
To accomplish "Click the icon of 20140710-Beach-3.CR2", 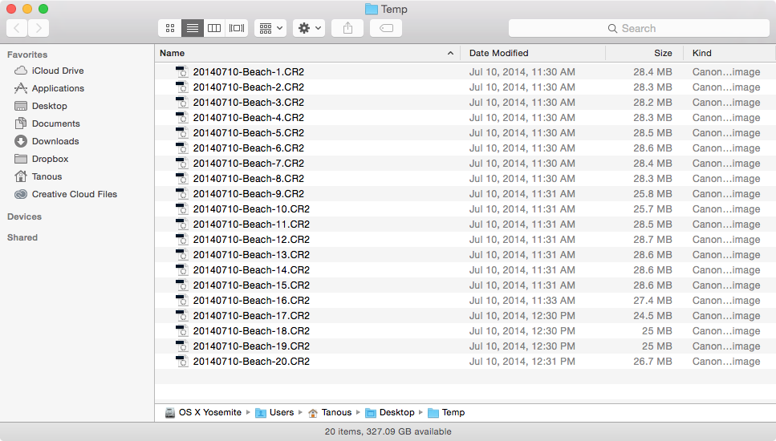I will 182,103.
